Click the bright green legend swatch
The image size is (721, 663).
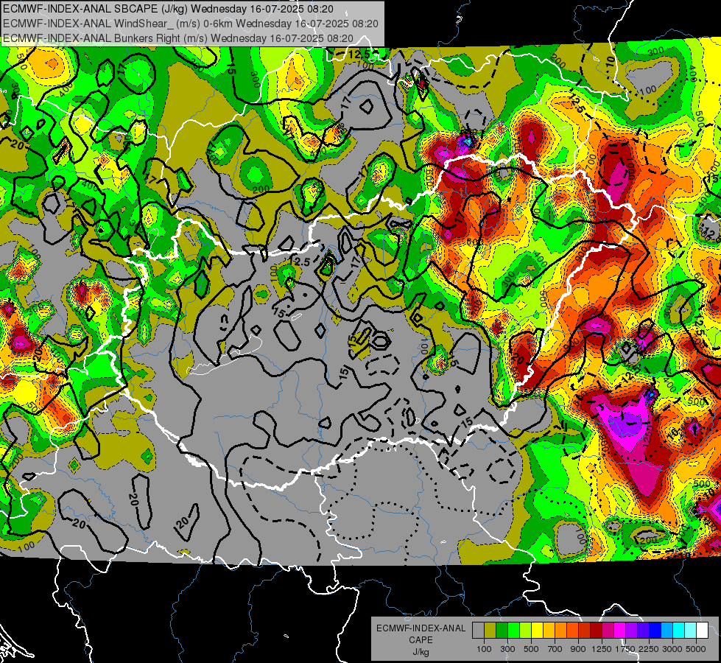[513, 630]
